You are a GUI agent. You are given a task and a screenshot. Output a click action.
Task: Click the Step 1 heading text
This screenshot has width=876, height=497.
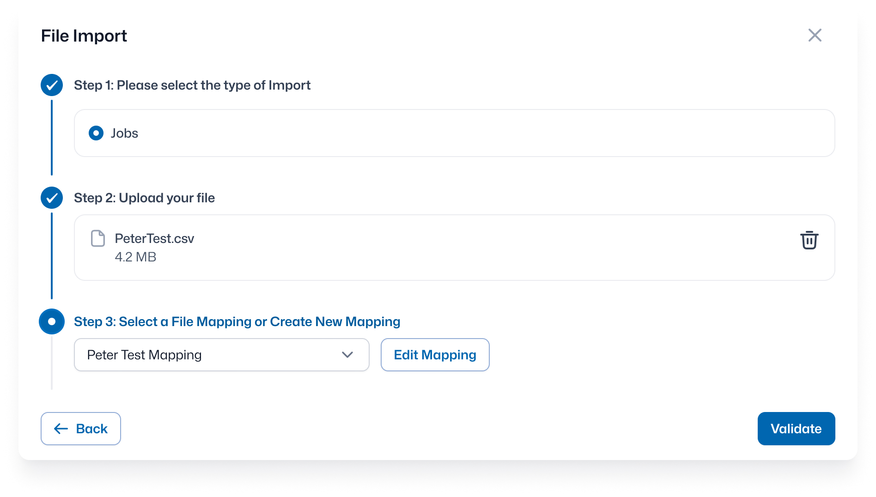pos(192,85)
